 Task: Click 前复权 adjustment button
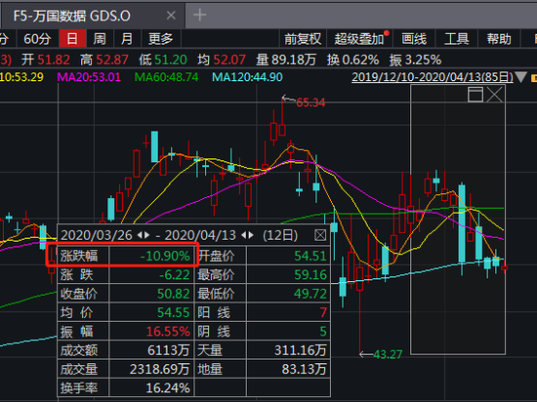tap(303, 39)
